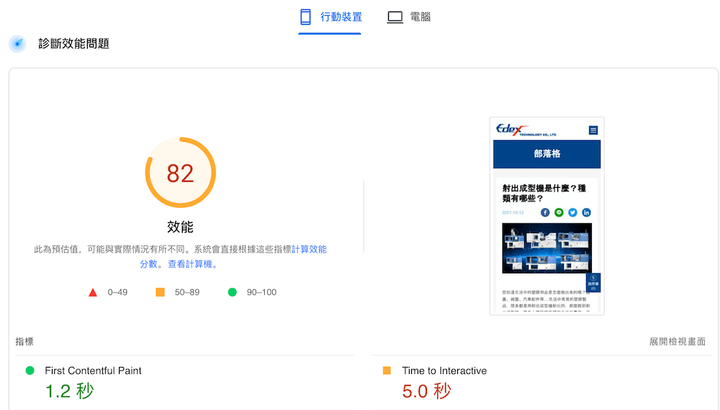The width and height of the screenshot is (720, 410).
Task: Click the LinkedIn share icon in preview
Action: [586, 212]
